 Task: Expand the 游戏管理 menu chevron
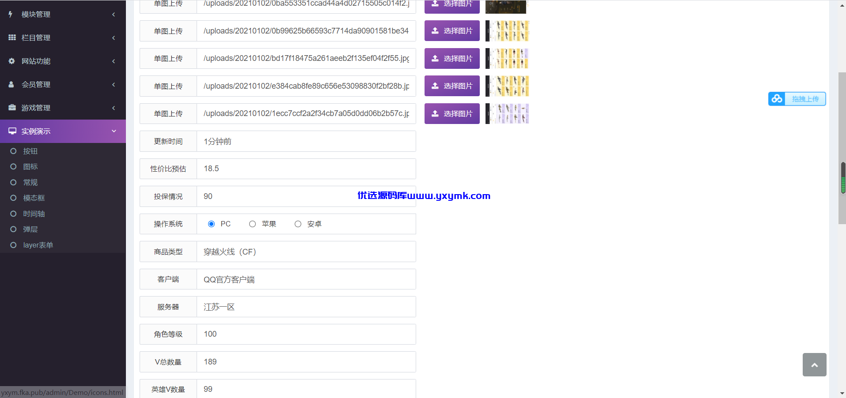pos(114,108)
